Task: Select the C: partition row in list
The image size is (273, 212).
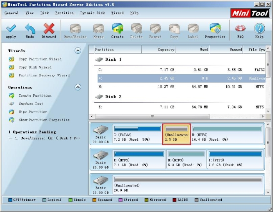Action: [181, 70]
